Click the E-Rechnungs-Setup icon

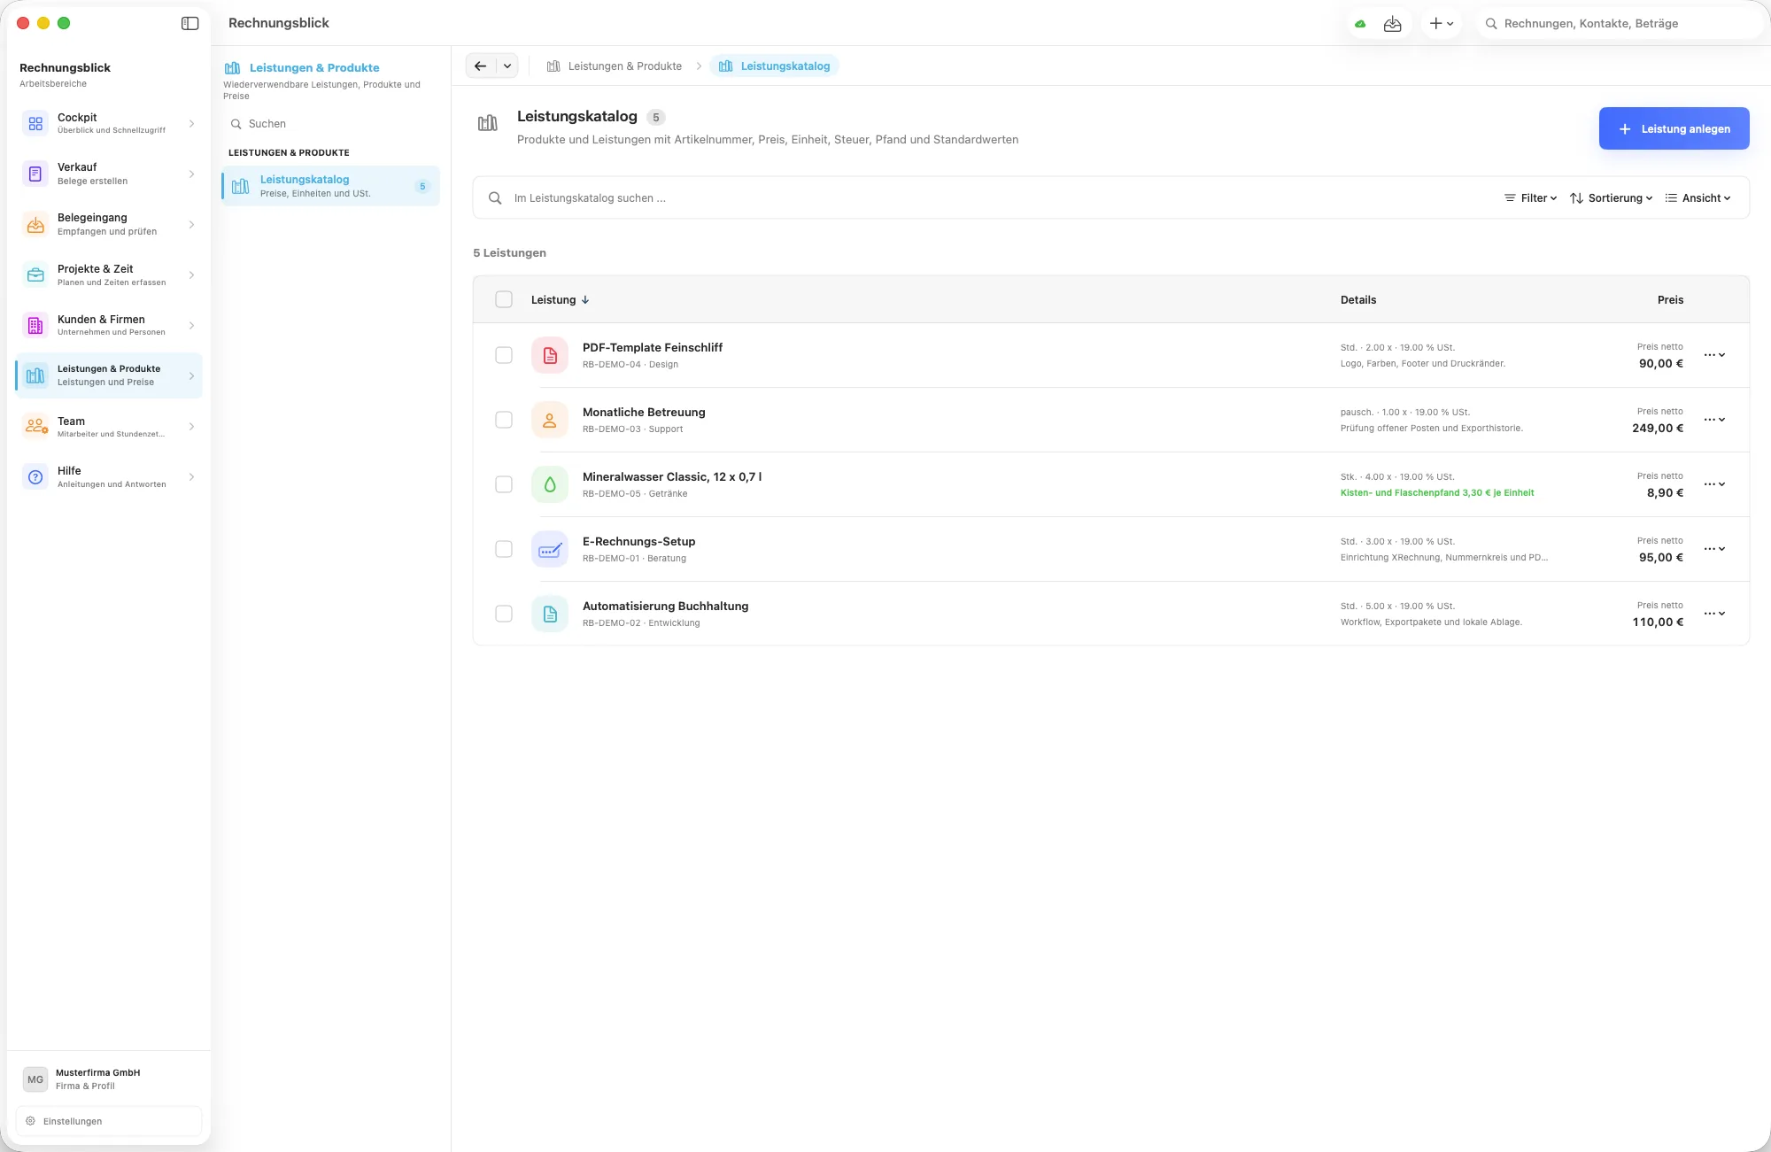tap(550, 550)
